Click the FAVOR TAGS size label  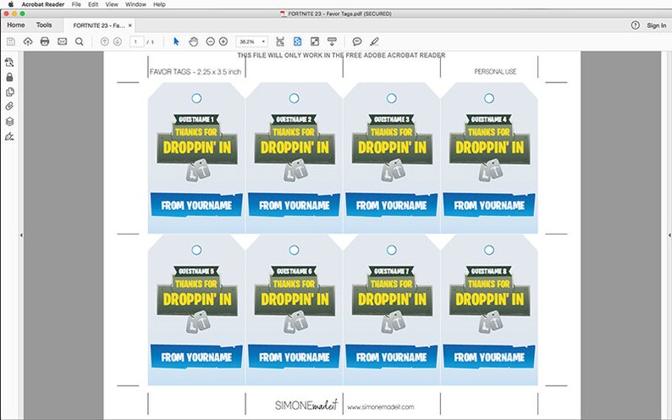[x=196, y=72]
